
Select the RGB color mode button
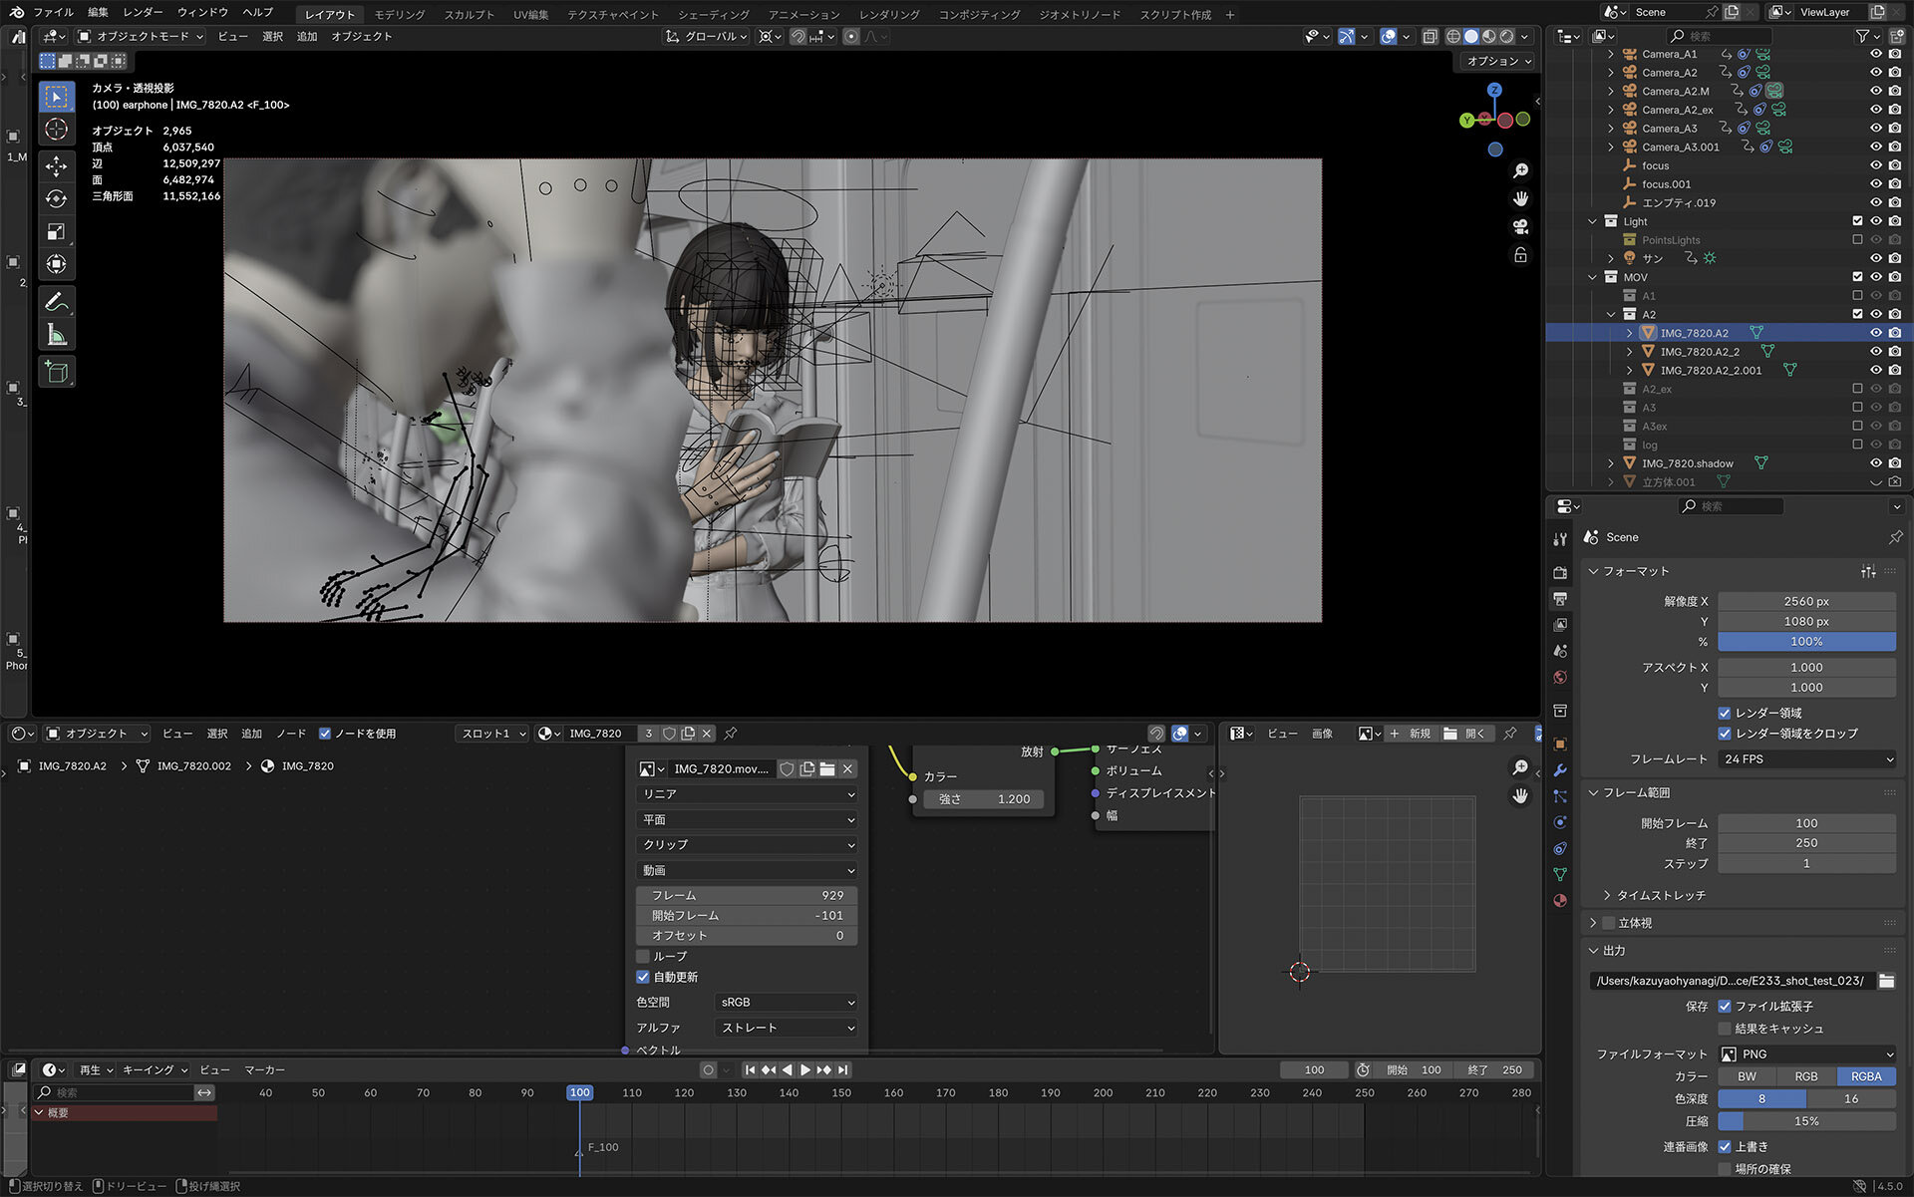[x=1805, y=1076]
